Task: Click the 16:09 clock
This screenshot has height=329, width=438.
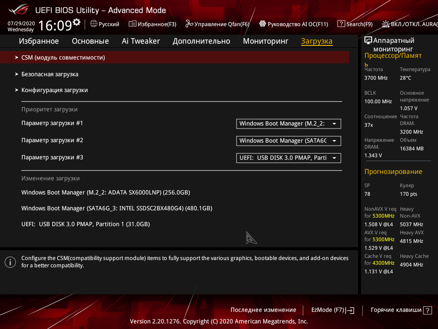Action: click(55, 25)
